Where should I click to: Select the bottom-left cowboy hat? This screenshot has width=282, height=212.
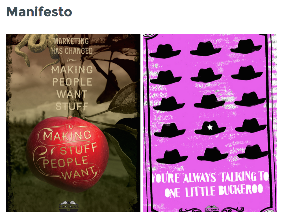click(x=172, y=157)
